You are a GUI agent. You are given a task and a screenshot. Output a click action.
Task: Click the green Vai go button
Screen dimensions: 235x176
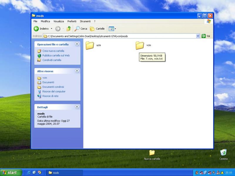pos(206,36)
